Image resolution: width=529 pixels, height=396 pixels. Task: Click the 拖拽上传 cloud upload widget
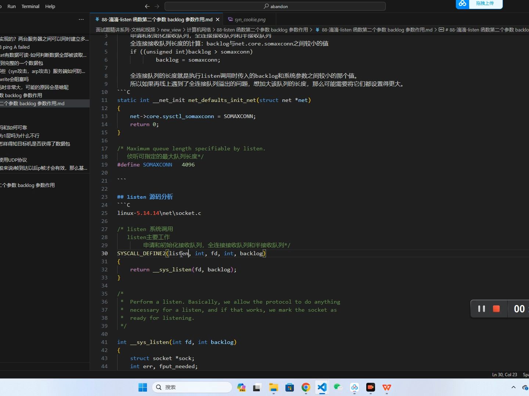tap(479, 4)
